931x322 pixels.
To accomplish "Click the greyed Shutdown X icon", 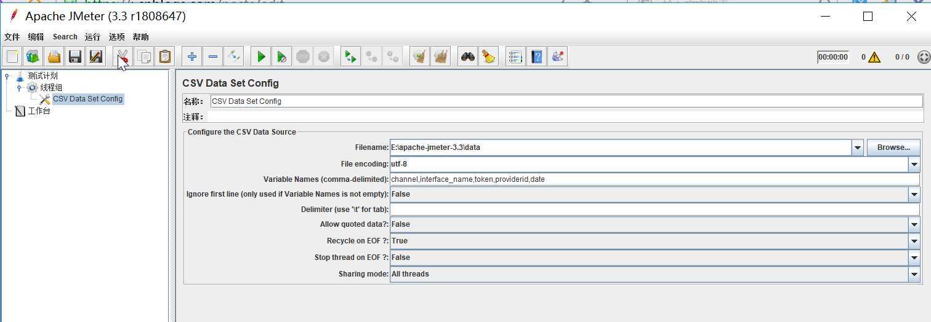I will click(x=323, y=57).
